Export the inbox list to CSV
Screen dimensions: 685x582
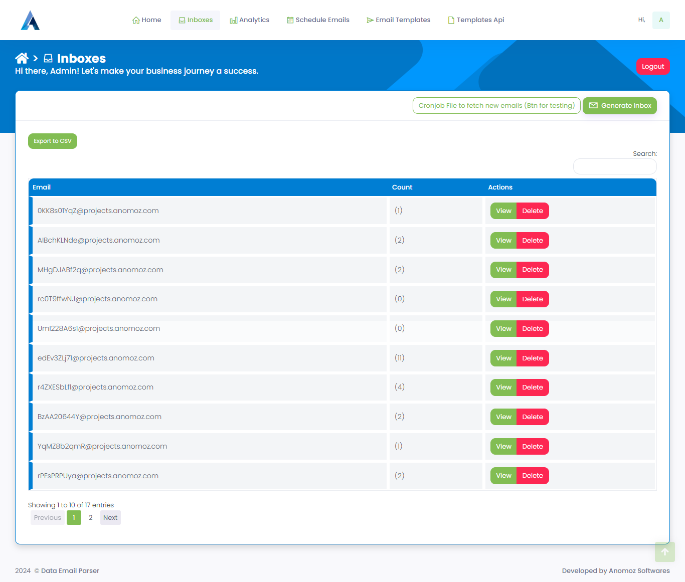[52, 141]
